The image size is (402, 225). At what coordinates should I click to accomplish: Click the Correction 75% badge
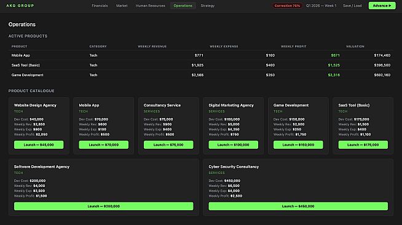pyautogui.click(x=287, y=6)
